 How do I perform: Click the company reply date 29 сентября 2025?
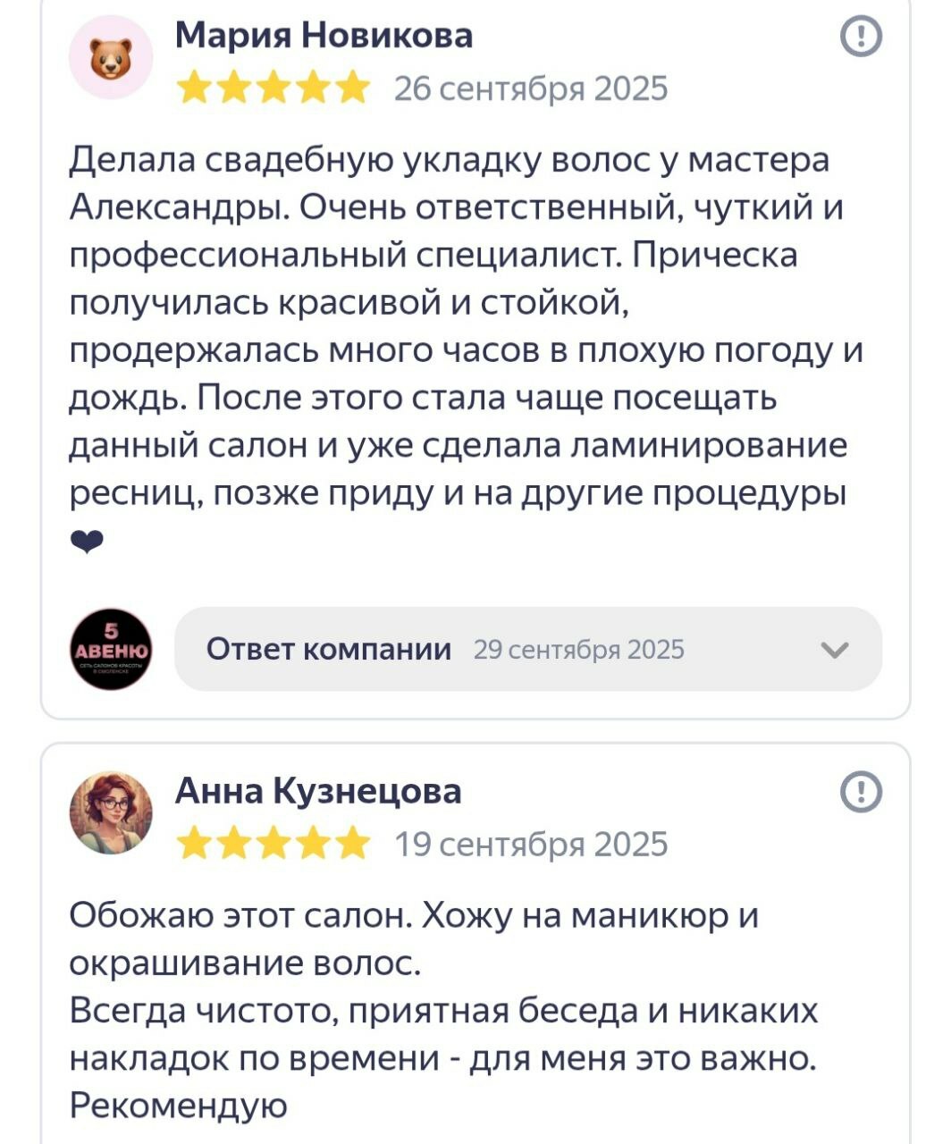(578, 650)
